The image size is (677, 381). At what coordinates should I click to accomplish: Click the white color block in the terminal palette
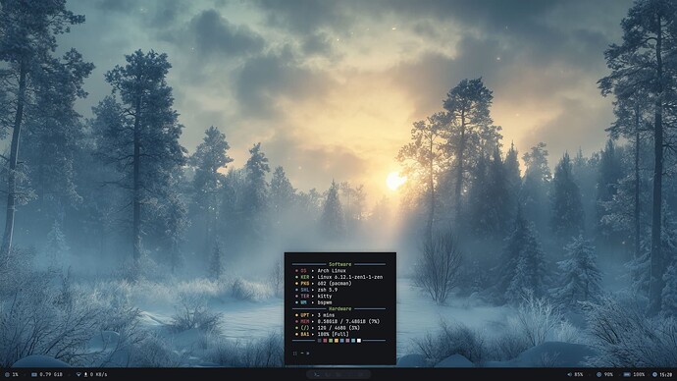pyautogui.click(x=359, y=341)
